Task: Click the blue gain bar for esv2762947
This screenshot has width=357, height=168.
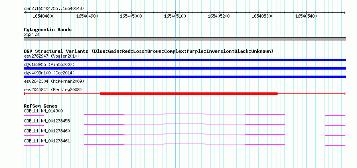Action: pos(185,60)
